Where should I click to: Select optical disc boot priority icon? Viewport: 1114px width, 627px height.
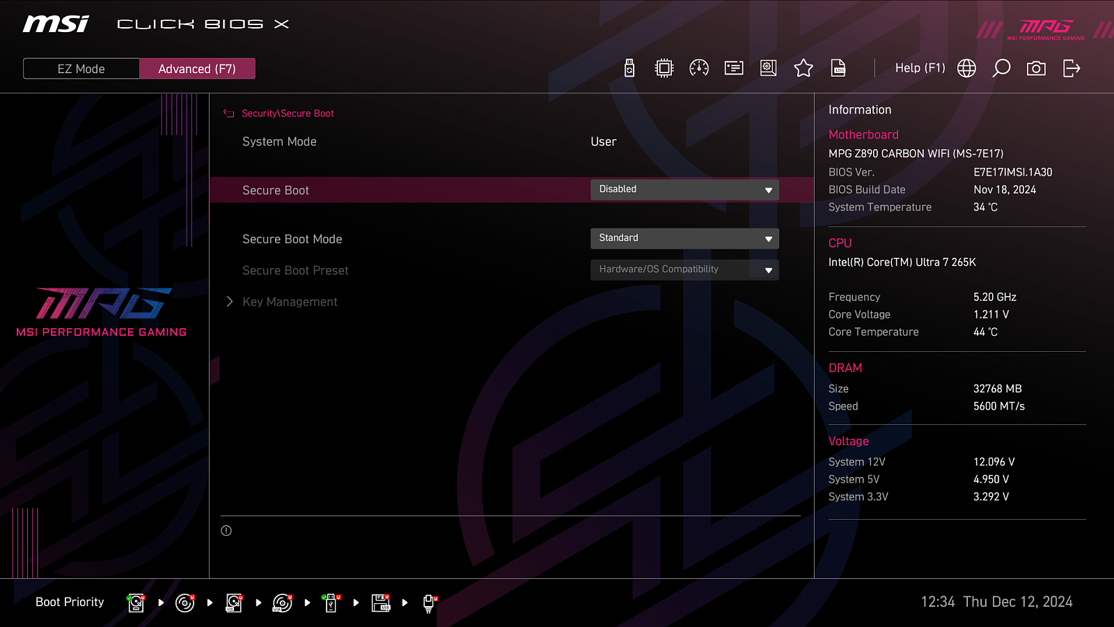click(x=185, y=603)
